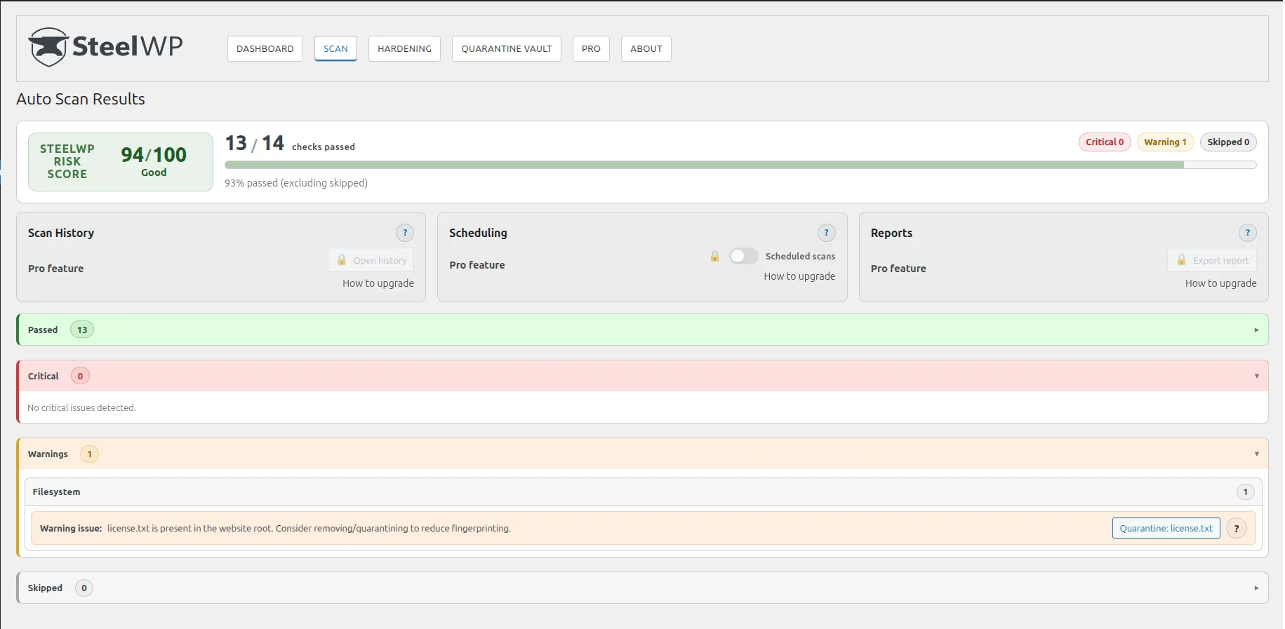The width and height of the screenshot is (1285, 629).
Task: Click the Open history button
Action: (371, 260)
